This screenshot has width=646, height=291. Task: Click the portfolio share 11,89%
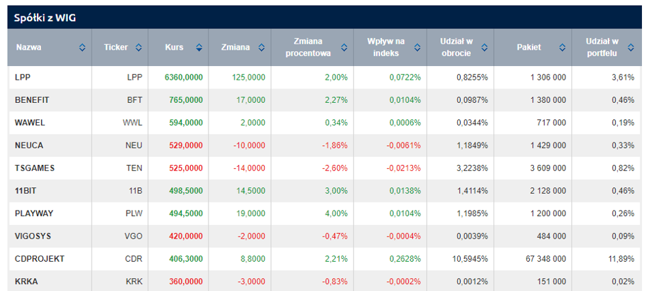[x=622, y=259]
